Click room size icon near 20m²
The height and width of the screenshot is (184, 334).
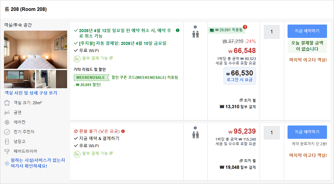point(7,103)
